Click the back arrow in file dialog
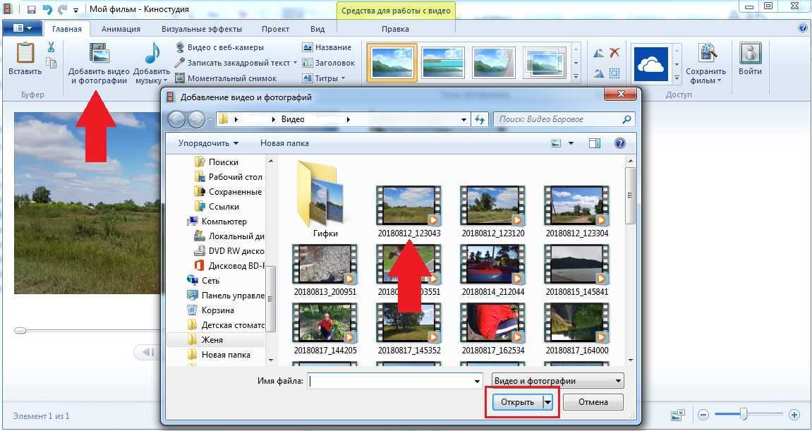The width and height of the screenshot is (812, 431). click(176, 120)
